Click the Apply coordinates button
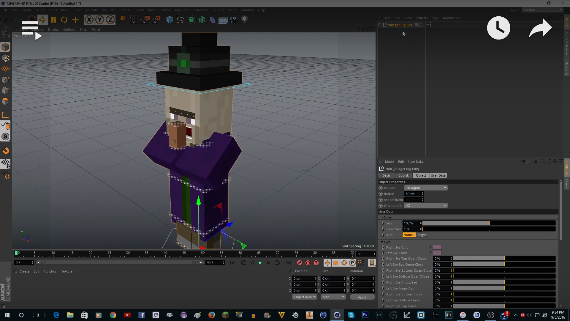 [362, 297]
